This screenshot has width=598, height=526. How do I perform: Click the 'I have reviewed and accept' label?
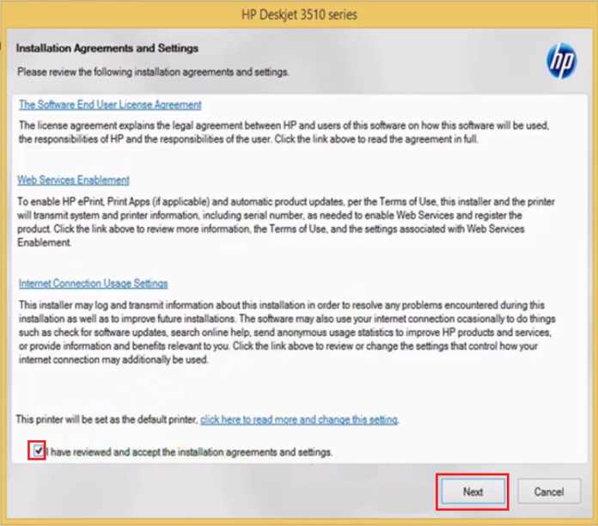[x=189, y=452]
